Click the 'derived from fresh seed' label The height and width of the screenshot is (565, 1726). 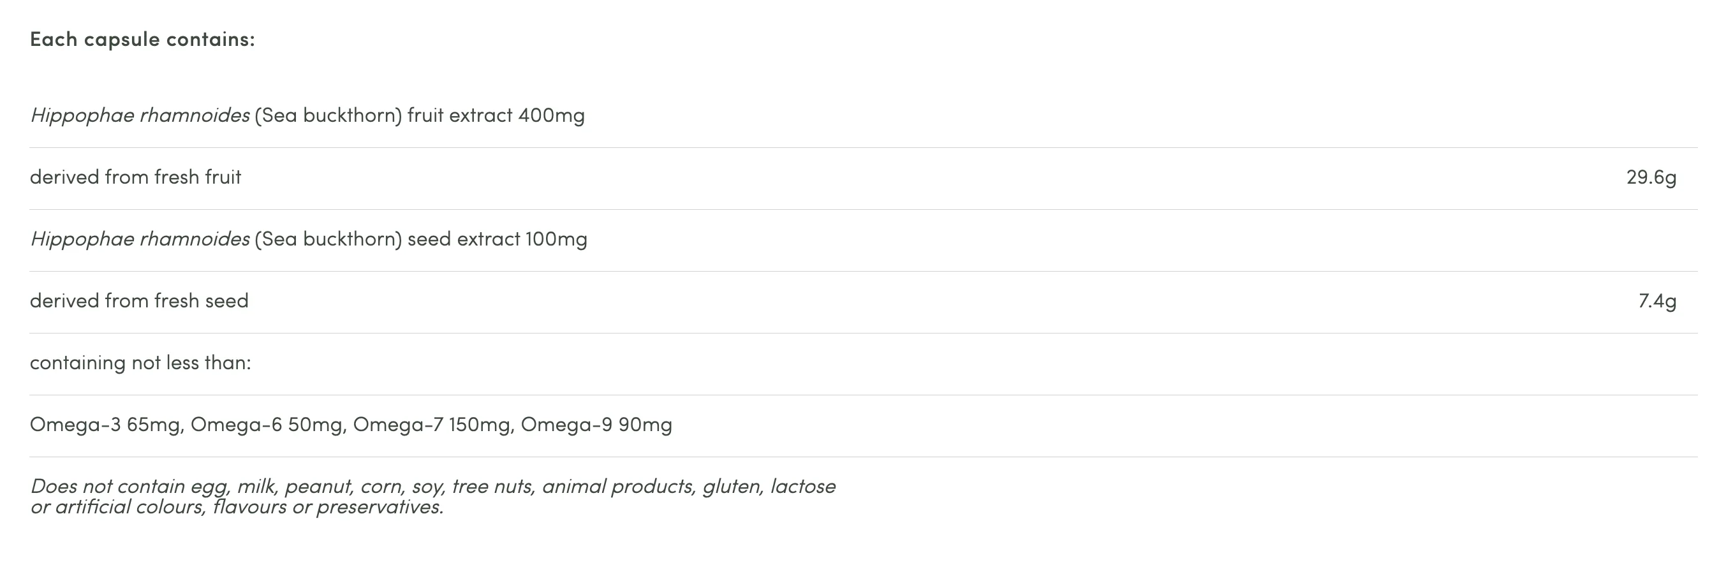pos(138,301)
